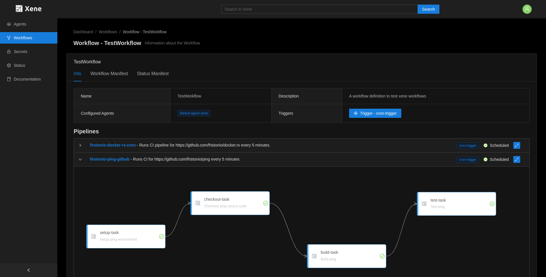Select Workflows in sidebar
546x277 pixels.
point(29,38)
